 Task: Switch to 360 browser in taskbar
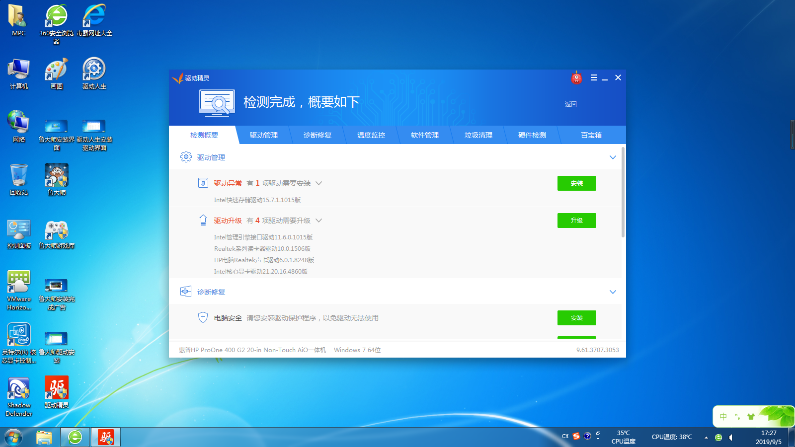coord(75,438)
